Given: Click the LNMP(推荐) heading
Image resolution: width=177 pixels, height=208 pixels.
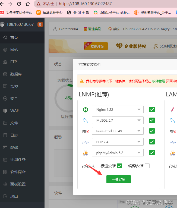Looking at the screenshot, I should pyautogui.click(x=94, y=94).
